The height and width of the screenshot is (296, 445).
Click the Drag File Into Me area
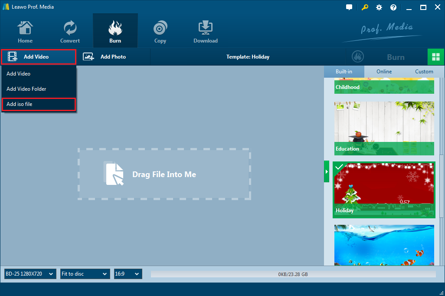click(x=164, y=174)
